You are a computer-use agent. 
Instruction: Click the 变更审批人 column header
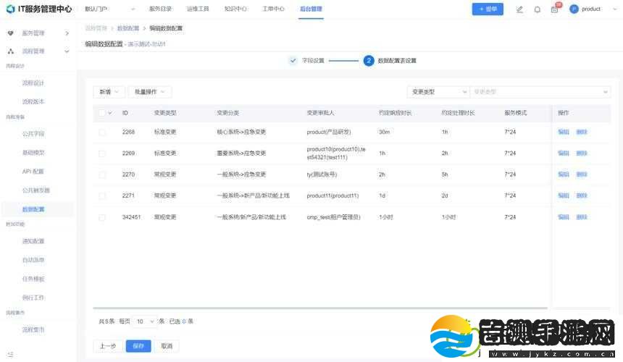click(320, 113)
